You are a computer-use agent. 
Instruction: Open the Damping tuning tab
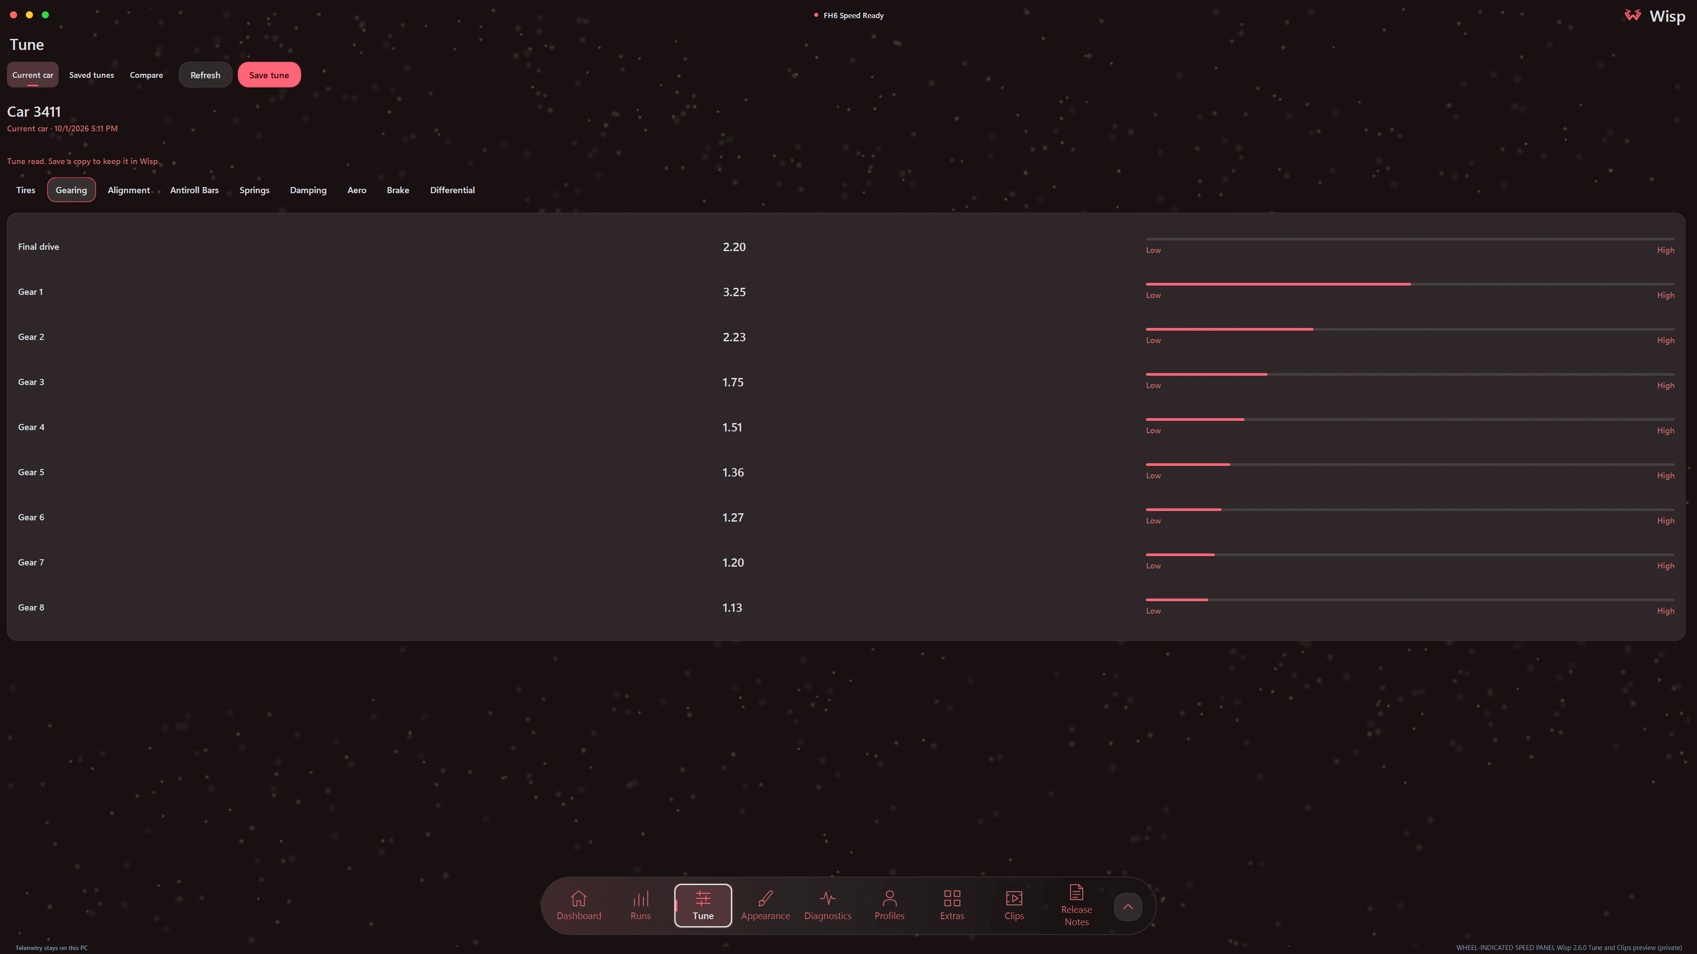(308, 190)
